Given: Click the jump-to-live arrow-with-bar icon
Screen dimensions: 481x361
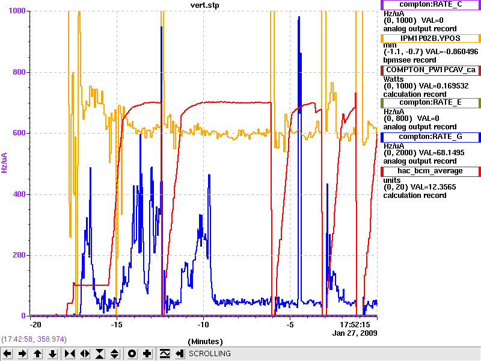Looking at the screenshot, I should pos(180,354).
